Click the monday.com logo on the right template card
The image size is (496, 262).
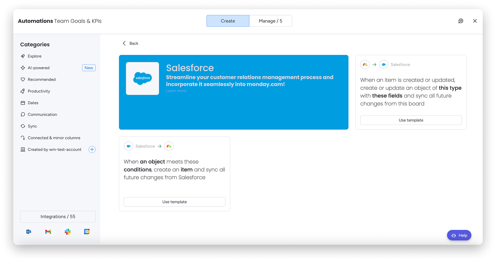365,64
